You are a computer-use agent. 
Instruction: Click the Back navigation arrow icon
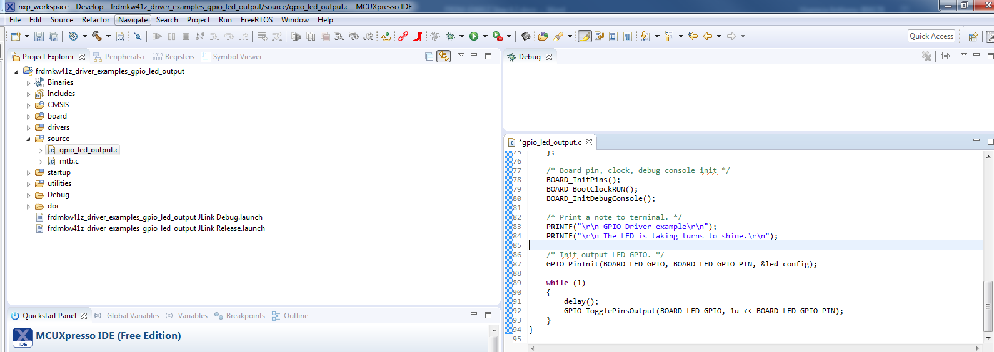pos(708,37)
